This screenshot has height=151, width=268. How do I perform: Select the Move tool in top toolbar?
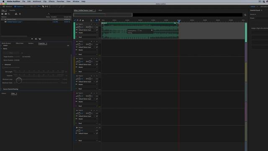[x=39, y=7]
